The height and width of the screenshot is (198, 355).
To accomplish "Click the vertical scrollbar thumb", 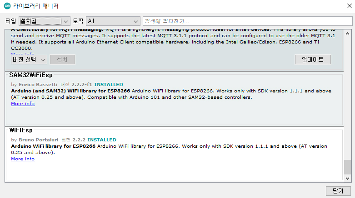I will [348, 167].
